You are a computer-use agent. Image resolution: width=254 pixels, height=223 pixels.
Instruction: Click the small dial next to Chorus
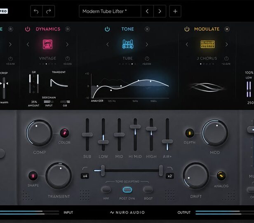(x=226, y=58)
